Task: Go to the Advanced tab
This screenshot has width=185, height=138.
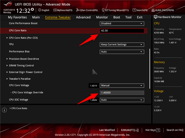Action: pos(83,17)
